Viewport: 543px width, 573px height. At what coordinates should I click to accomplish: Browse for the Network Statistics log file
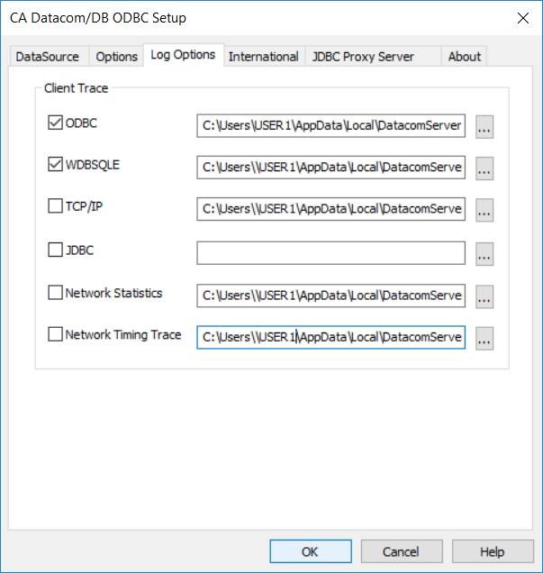click(x=484, y=296)
